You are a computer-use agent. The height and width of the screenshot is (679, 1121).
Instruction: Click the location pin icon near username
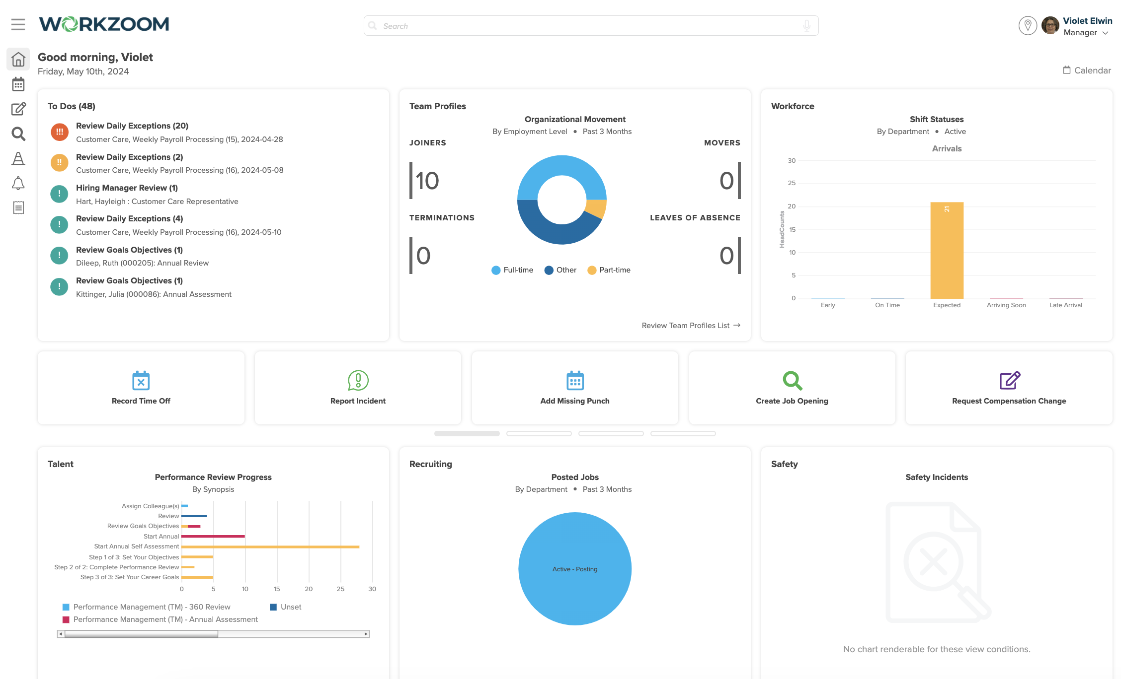click(x=1027, y=26)
